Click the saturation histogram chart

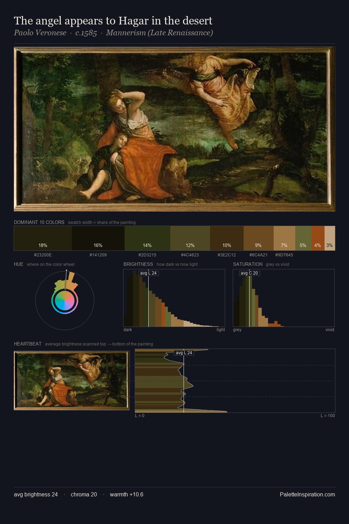tap(284, 298)
